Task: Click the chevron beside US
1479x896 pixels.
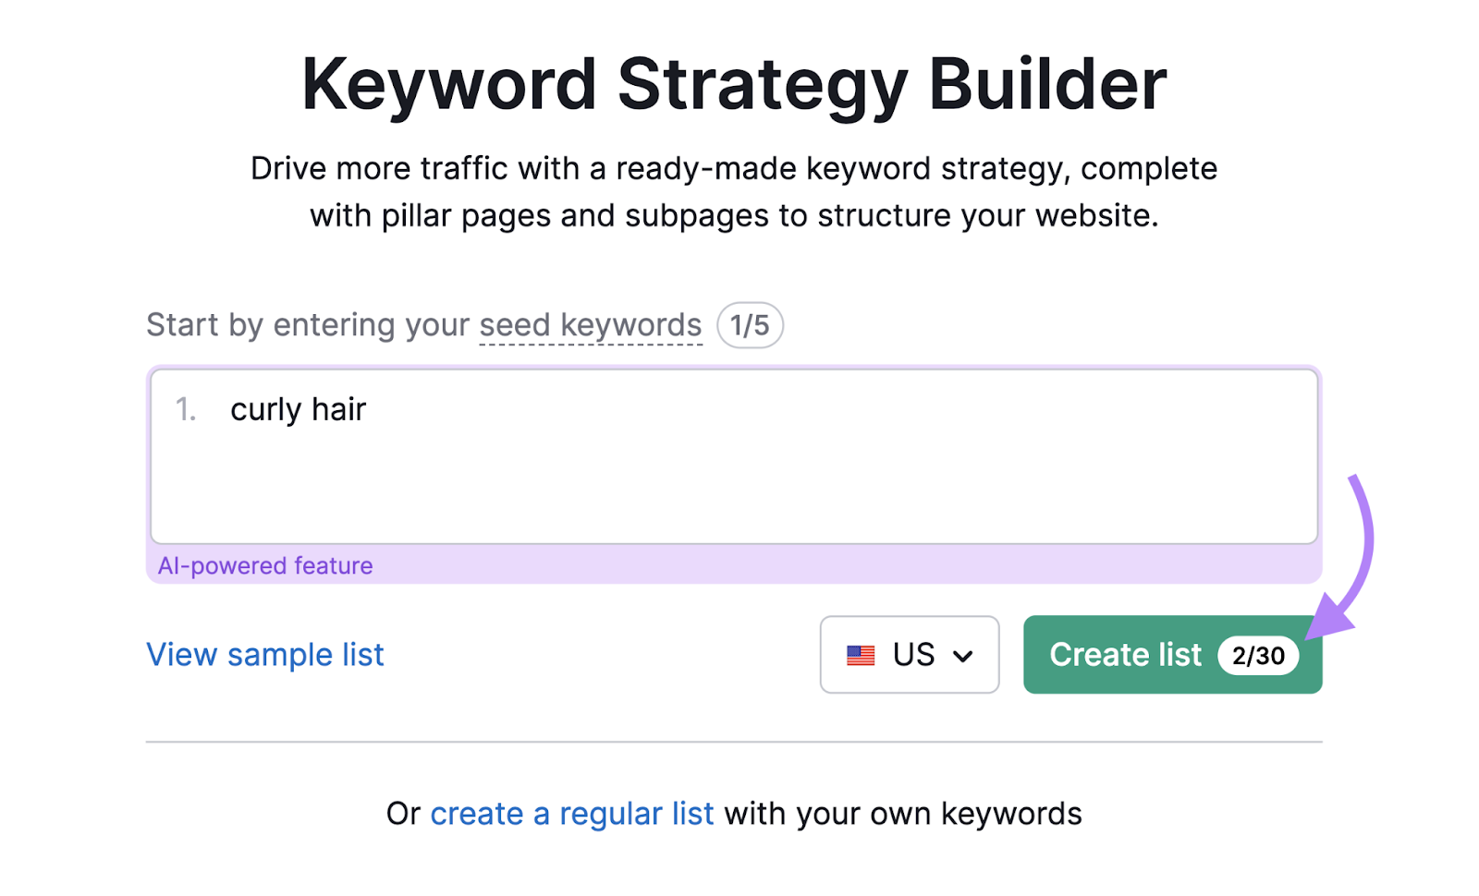Action: tap(964, 656)
